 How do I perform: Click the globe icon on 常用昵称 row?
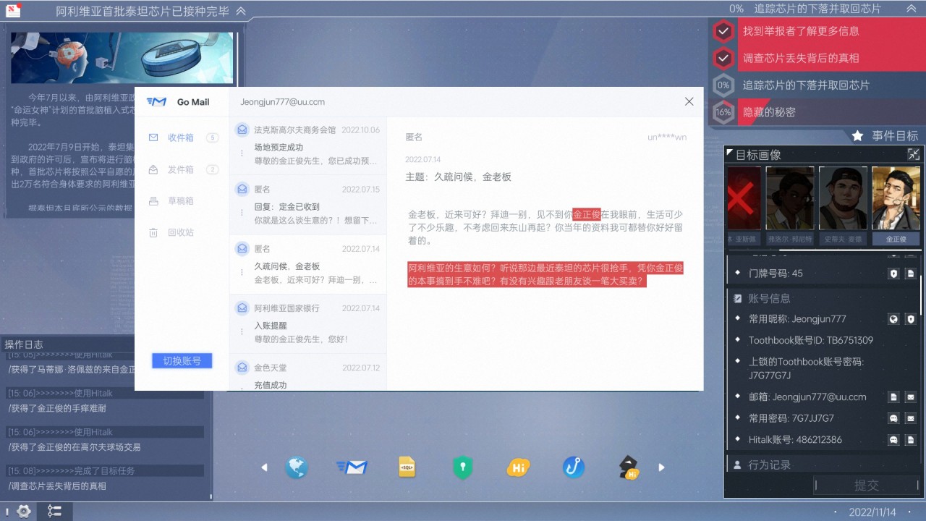tap(893, 319)
